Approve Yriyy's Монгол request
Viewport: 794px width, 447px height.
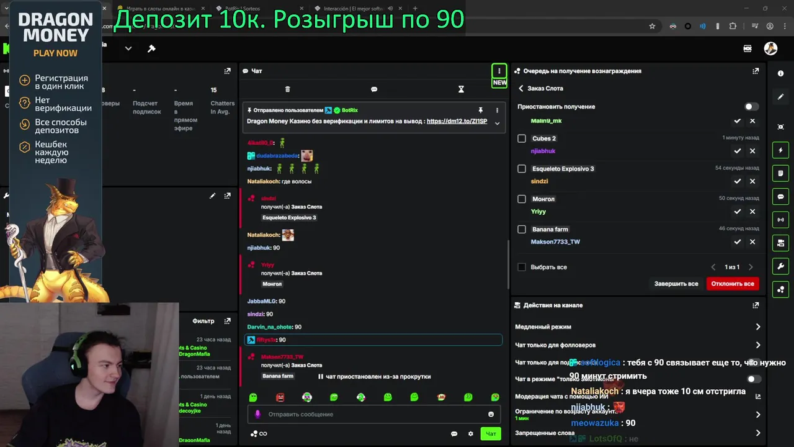pyautogui.click(x=738, y=212)
